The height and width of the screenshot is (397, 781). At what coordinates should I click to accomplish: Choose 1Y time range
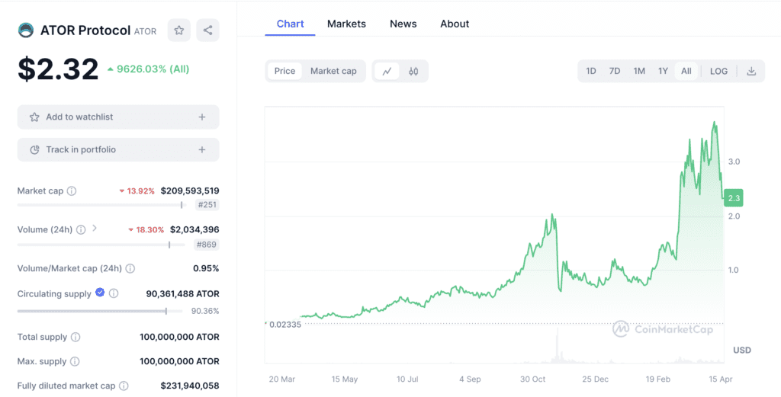[x=663, y=71]
